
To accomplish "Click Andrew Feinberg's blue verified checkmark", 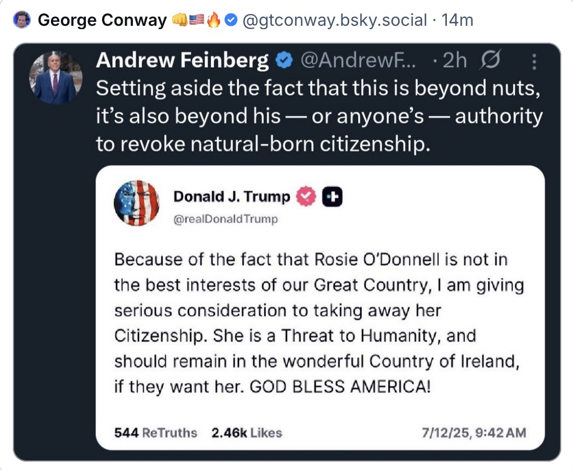I will [285, 61].
